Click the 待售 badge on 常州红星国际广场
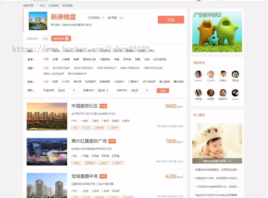 pos(112,141)
